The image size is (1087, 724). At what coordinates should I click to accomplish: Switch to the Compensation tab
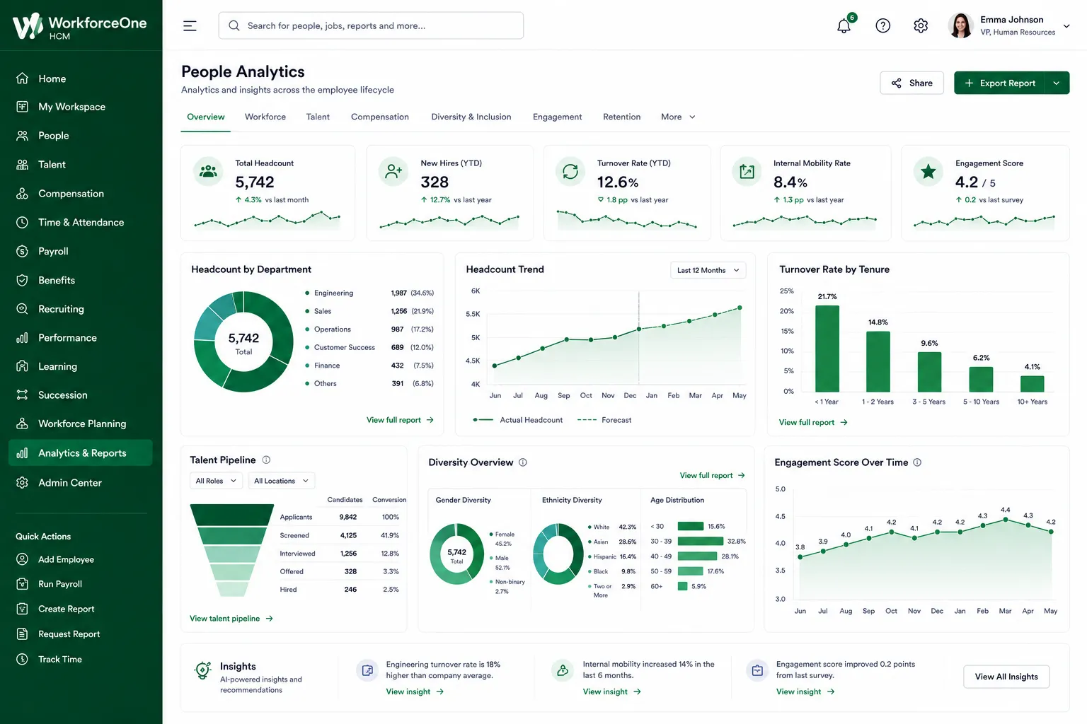click(x=380, y=117)
